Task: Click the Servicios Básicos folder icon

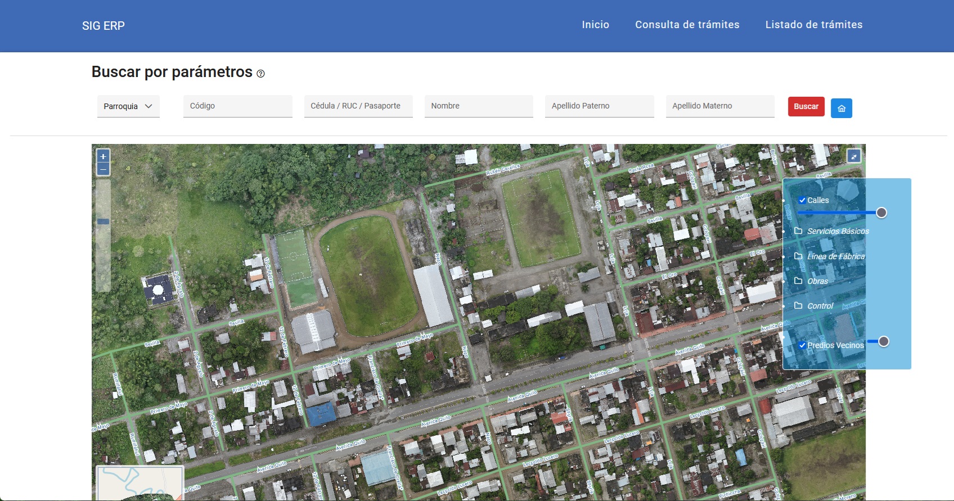Action: click(798, 231)
